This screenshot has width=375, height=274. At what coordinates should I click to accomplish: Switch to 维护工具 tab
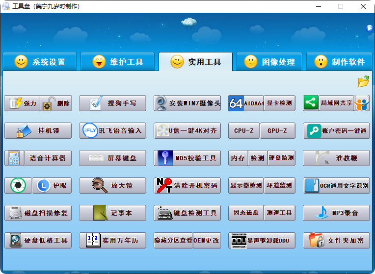(117, 62)
